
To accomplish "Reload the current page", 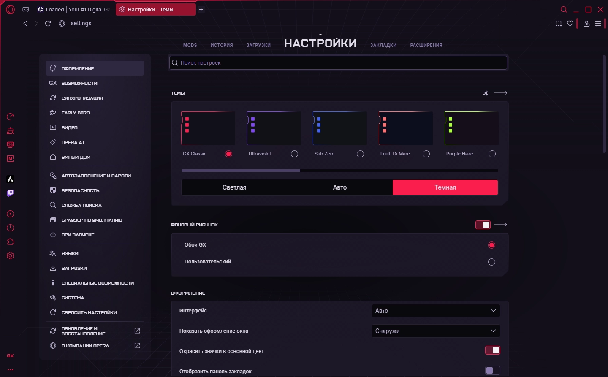I will click(x=48, y=23).
